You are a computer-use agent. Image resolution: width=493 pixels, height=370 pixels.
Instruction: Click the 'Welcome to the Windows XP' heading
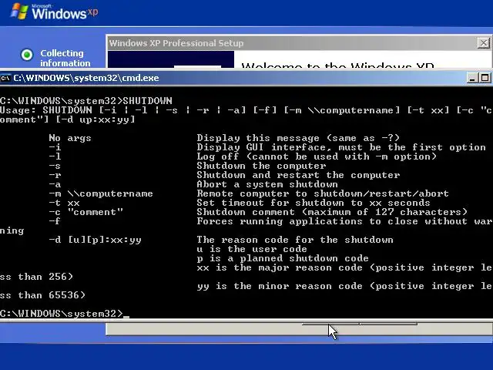coord(337,65)
